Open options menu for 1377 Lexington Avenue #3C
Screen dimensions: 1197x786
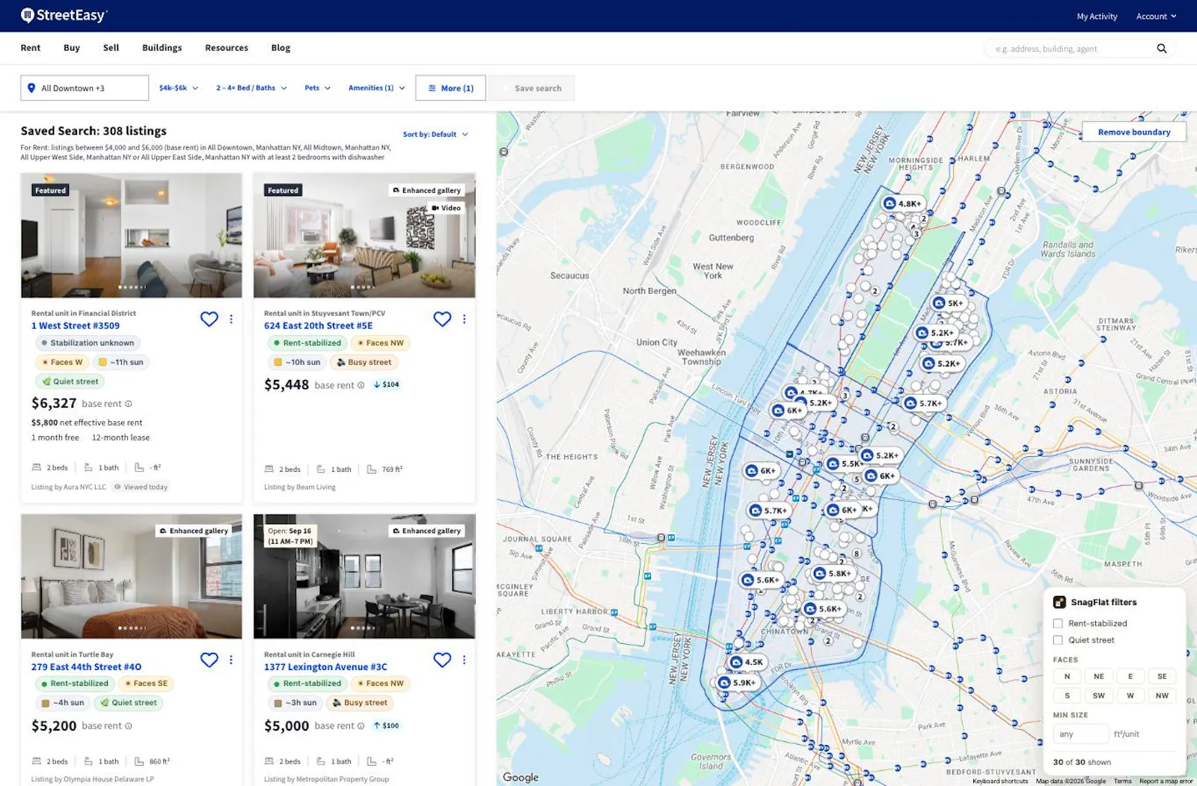[464, 660]
